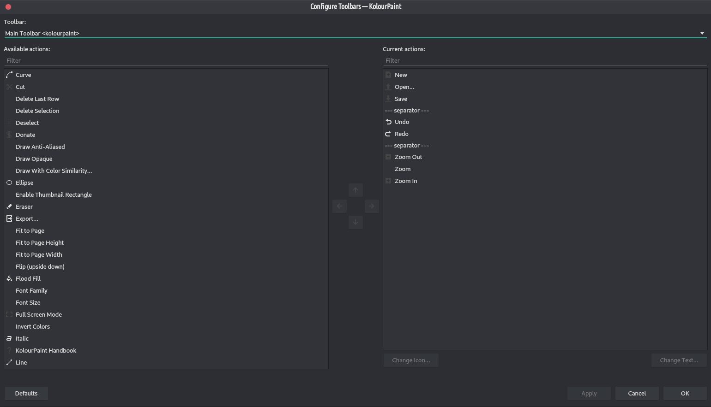The image size is (711, 407).
Task: Select the Redo icon in current actions
Action: point(388,134)
